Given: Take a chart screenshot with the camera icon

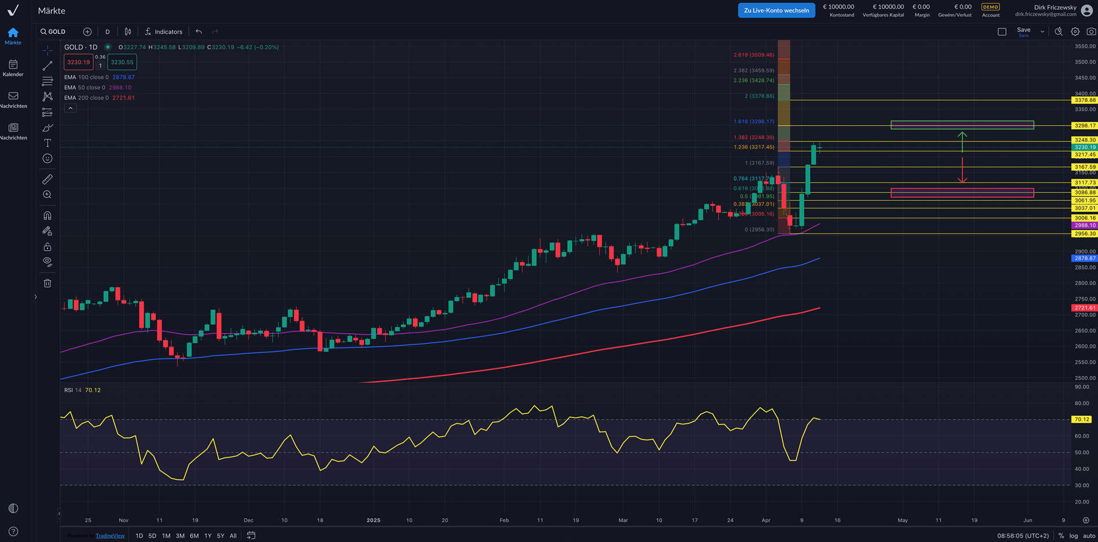Looking at the screenshot, I should pyautogui.click(x=1090, y=31).
